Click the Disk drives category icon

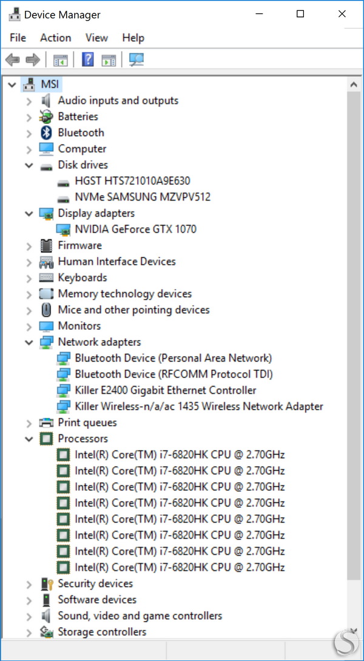46,166
